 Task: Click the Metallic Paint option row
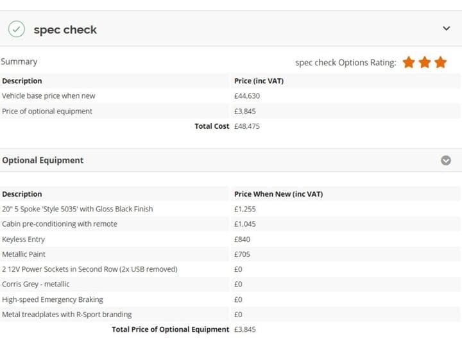pos(230,254)
